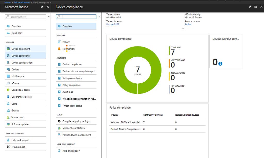The width and height of the screenshot is (264, 158).
Task: Click the Compliant devices column header
Action: tap(153, 115)
